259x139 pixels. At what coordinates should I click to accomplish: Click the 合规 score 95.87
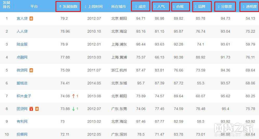pyautogui.click(x=178, y=31)
